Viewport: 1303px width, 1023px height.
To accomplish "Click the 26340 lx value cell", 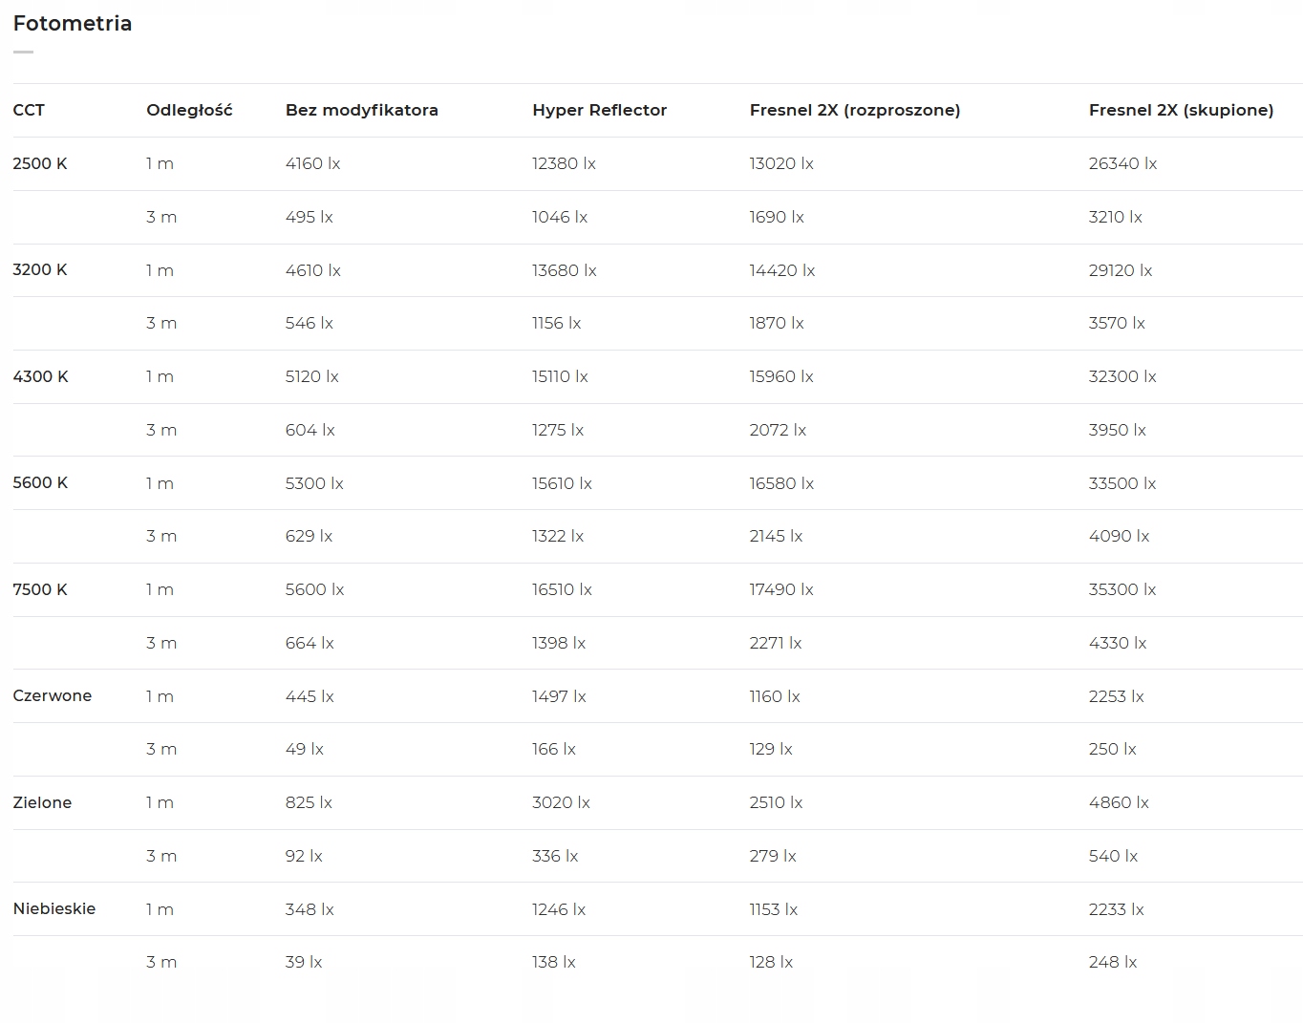I will pos(1122,163).
